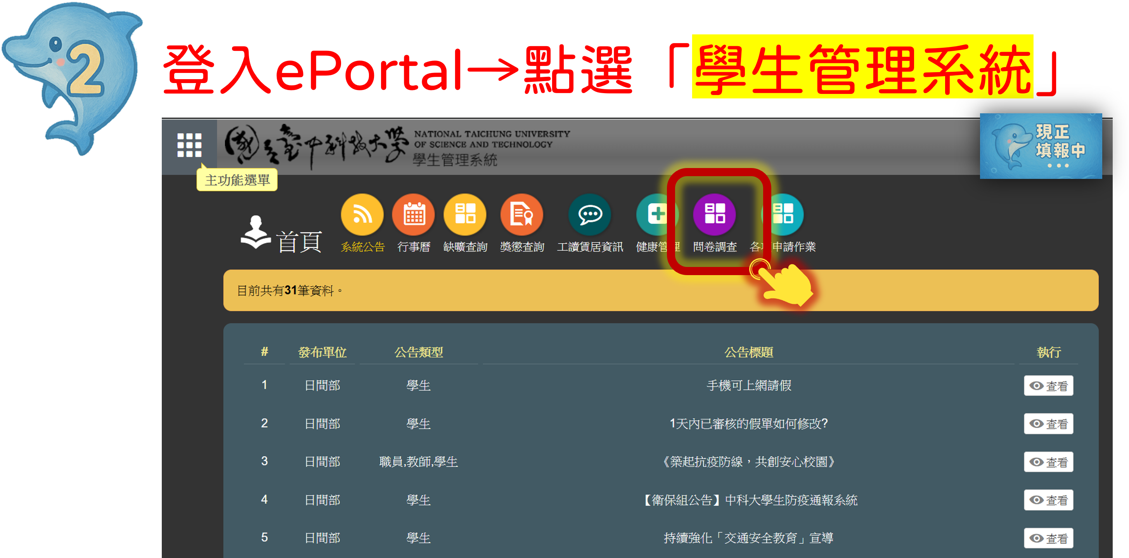View announcement 持續強化「交通安全教育」宣導
Screen dimensions: 1129x558
[1048, 538]
